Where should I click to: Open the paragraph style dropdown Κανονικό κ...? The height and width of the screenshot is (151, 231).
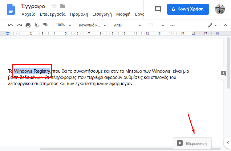click(92, 25)
